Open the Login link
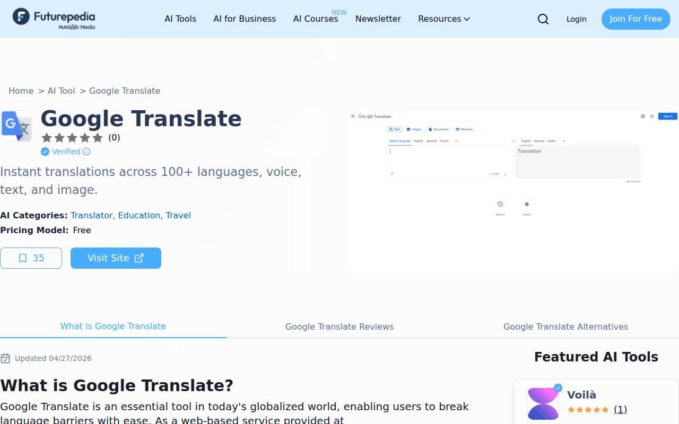Viewport: 679px width, 424px height. coord(576,19)
